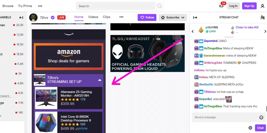The image size is (267, 133).
Task: Click the search magnifier icon
Action: click(159, 6)
